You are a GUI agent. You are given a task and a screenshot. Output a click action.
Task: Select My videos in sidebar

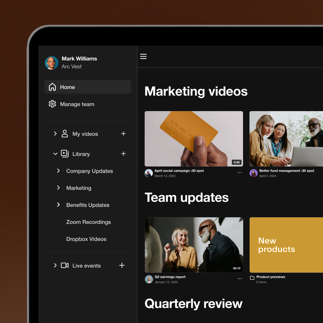(85, 134)
